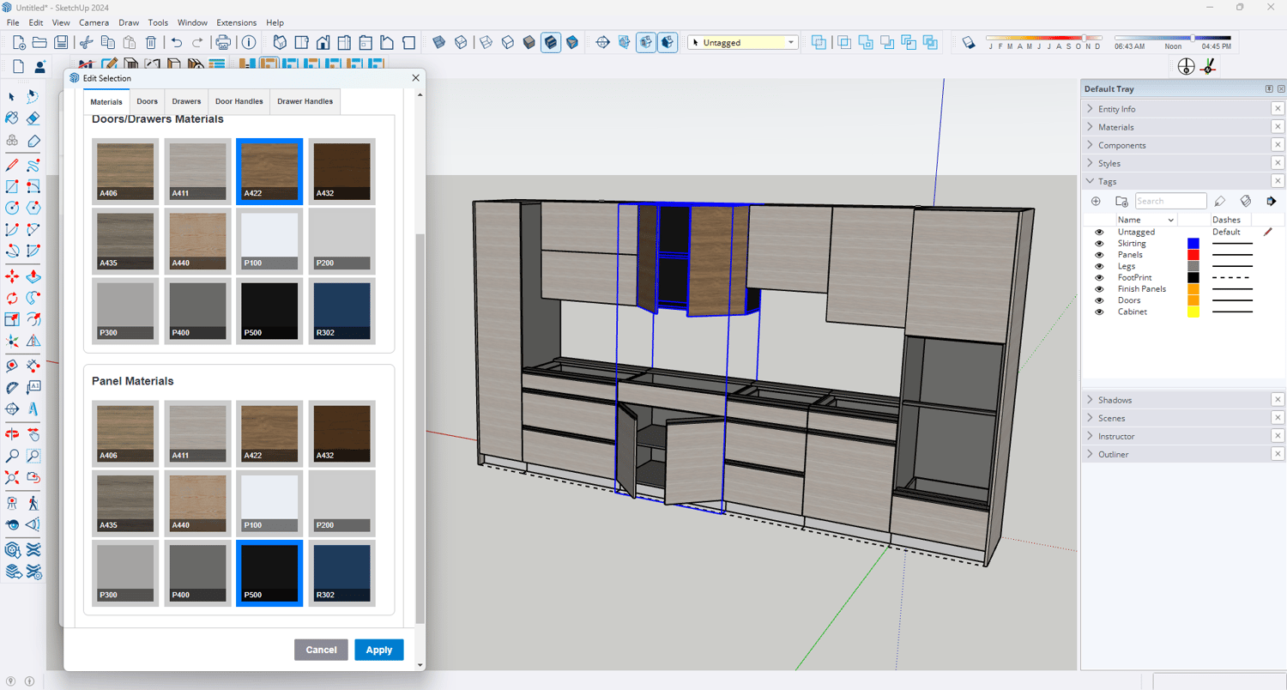Expand the Entity Info panel
Image resolution: width=1287 pixels, height=690 pixels.
1116,109
